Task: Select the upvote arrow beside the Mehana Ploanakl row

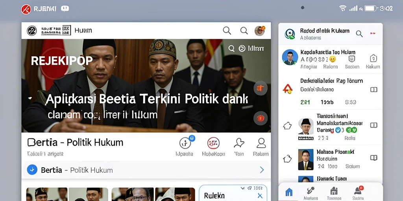Action: tap(287, 159)
